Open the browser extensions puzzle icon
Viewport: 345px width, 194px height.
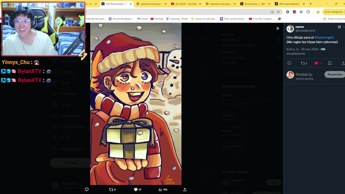pyautogui.click(x=308, y=12)
